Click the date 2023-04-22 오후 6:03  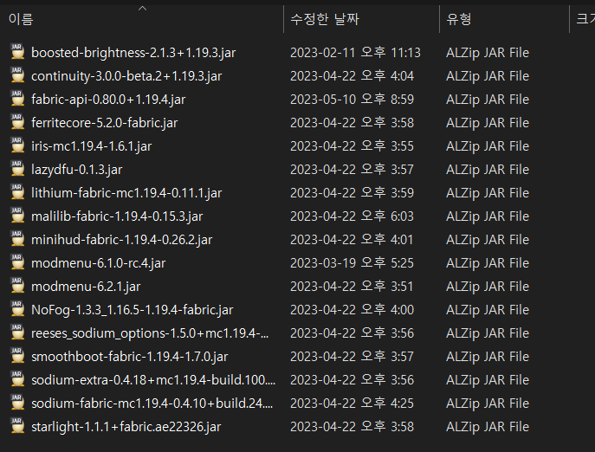coord(352,216)
